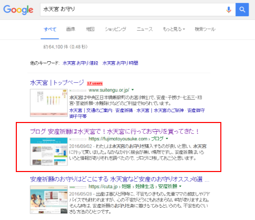Open dropdown arrow next to www.suitengu.or.jp
This screenshot has width=255, height=220.
133,90
